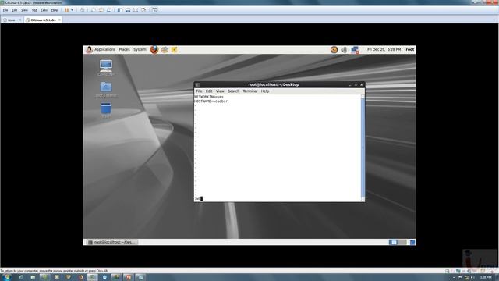Open the terminal Edit menu
The image size is (499, 281).
click(x=209, y=91)
